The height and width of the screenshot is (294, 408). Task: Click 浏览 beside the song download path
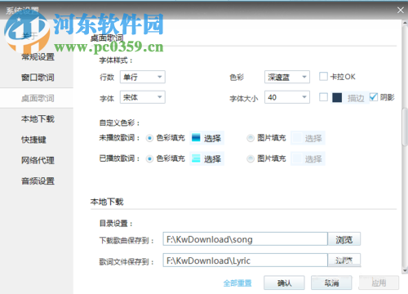[x=344, y=239]
